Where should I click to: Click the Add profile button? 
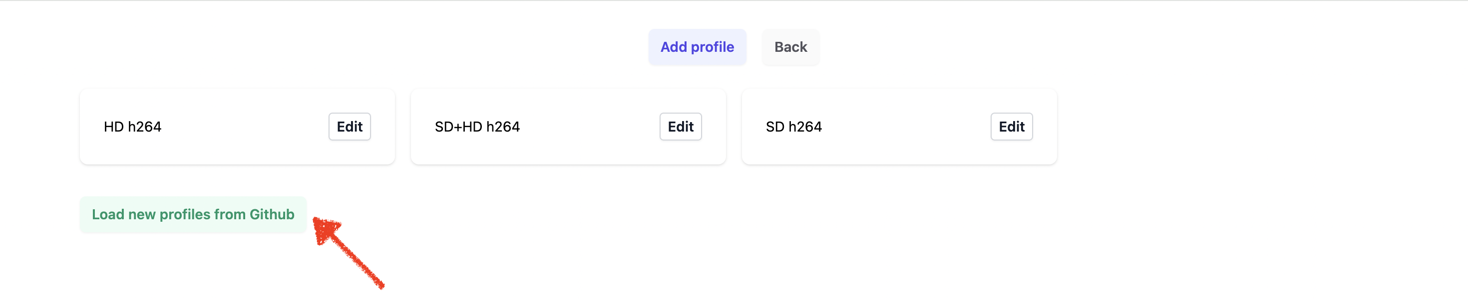(x=697, y=47)
